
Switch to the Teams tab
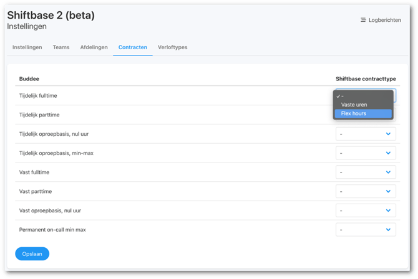pos(61,47)
